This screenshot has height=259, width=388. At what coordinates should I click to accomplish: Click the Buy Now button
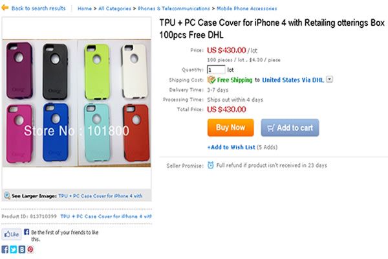[230, 128]
